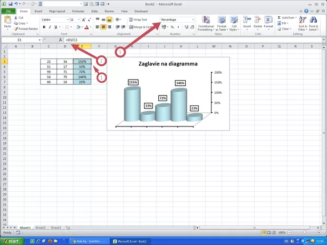The image size is (327, 245).
Task: Toggle Wrap Text
Action: click(x=138, y=19)
